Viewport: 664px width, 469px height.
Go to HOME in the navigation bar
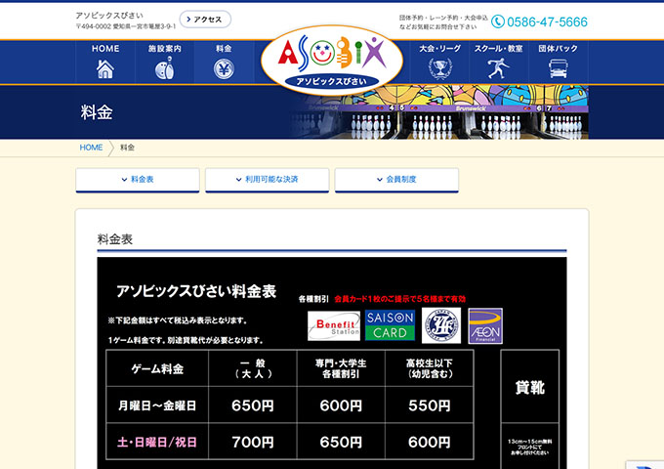(x=105, y=62)
